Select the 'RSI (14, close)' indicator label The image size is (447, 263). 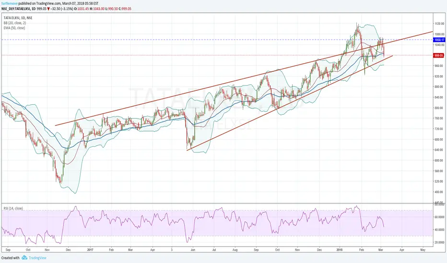tap(13, 208)
